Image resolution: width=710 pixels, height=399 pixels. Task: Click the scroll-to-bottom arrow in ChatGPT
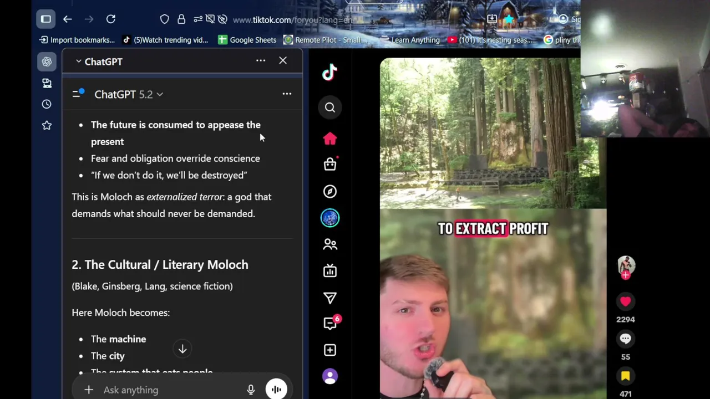point(182,349)
